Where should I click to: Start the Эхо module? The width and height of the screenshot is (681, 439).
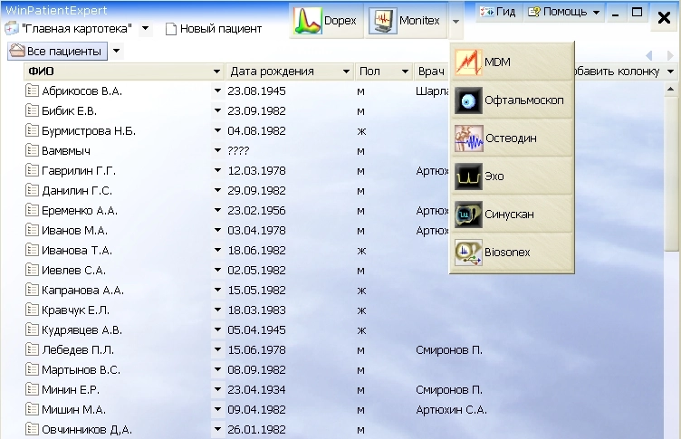[512, 176]
